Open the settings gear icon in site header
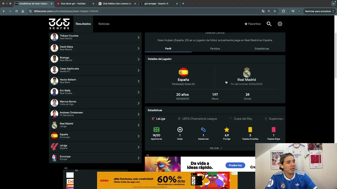The height and width of the screenshot is (189, 337). click(x=280, y=24)
